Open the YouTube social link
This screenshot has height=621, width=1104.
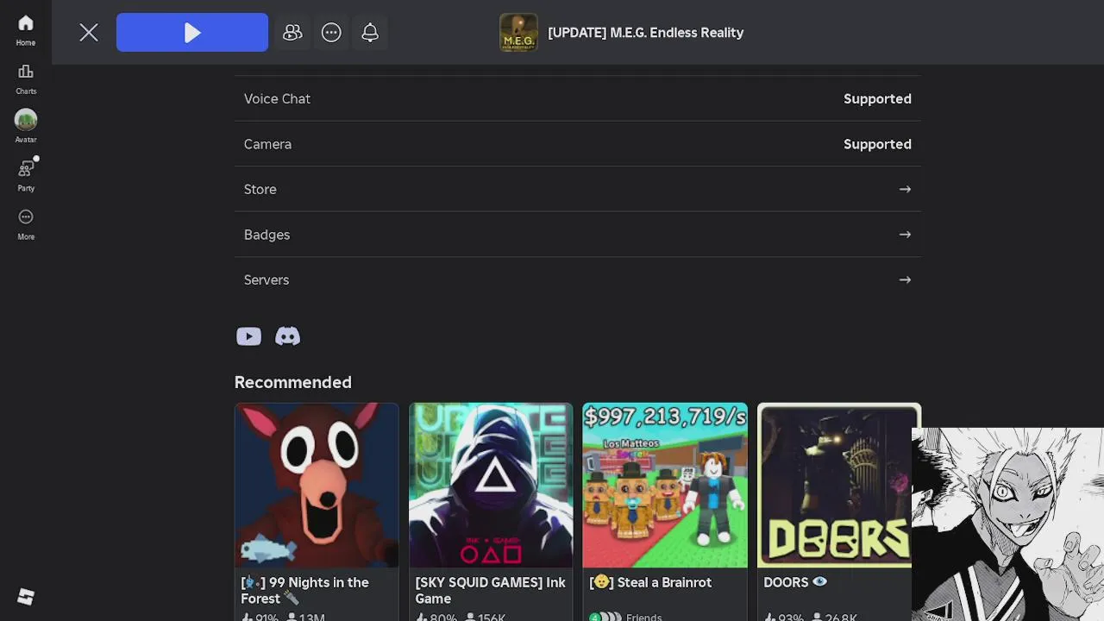tap(248, 336)
